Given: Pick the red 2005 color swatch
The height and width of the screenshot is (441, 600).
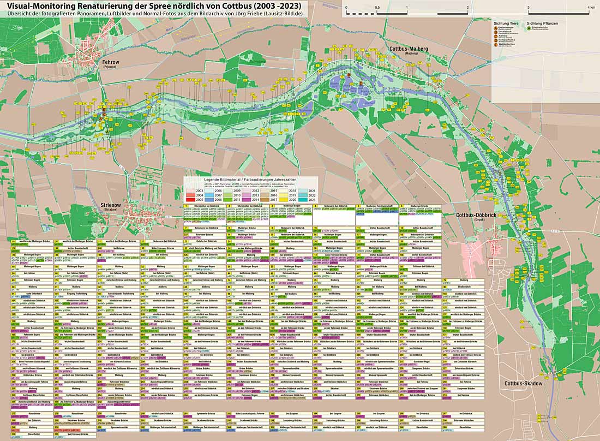Looking at the screenshot, I should point(189,200).
